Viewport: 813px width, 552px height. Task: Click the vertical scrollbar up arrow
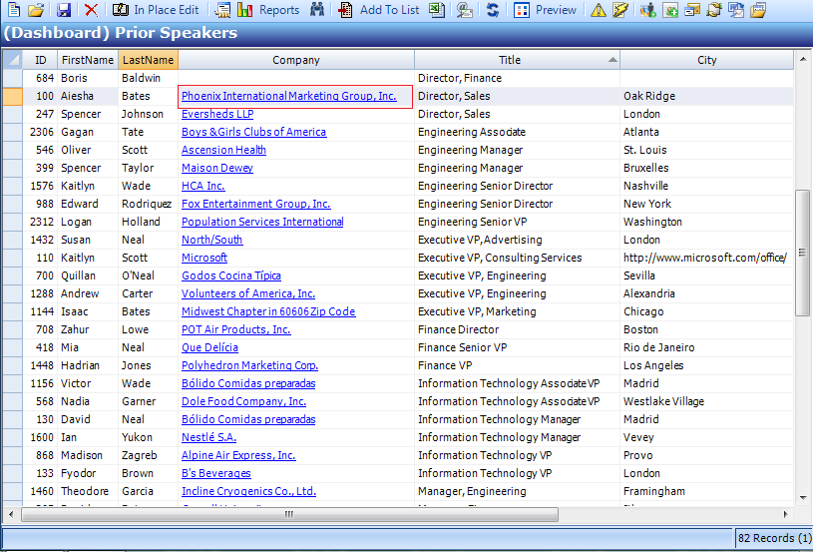point(803,59)
